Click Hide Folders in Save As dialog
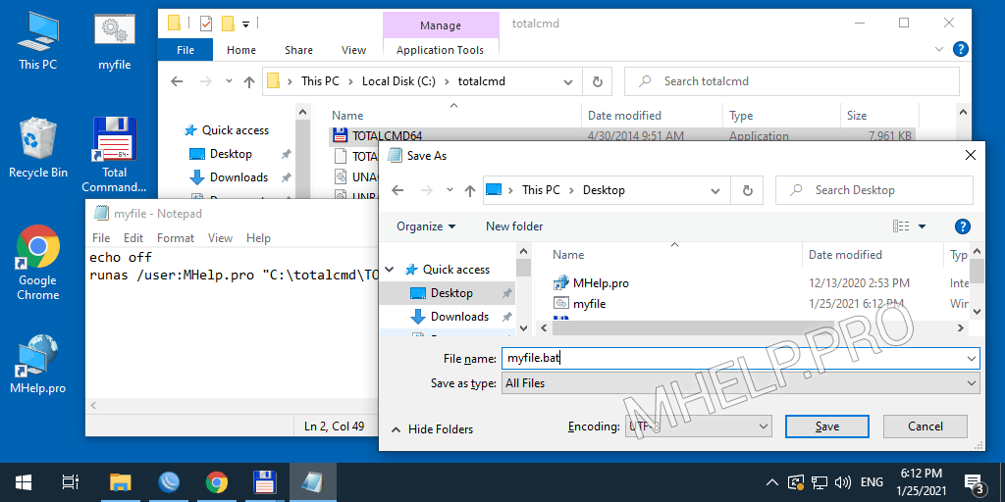1005x502 pixels. [433, 429]
